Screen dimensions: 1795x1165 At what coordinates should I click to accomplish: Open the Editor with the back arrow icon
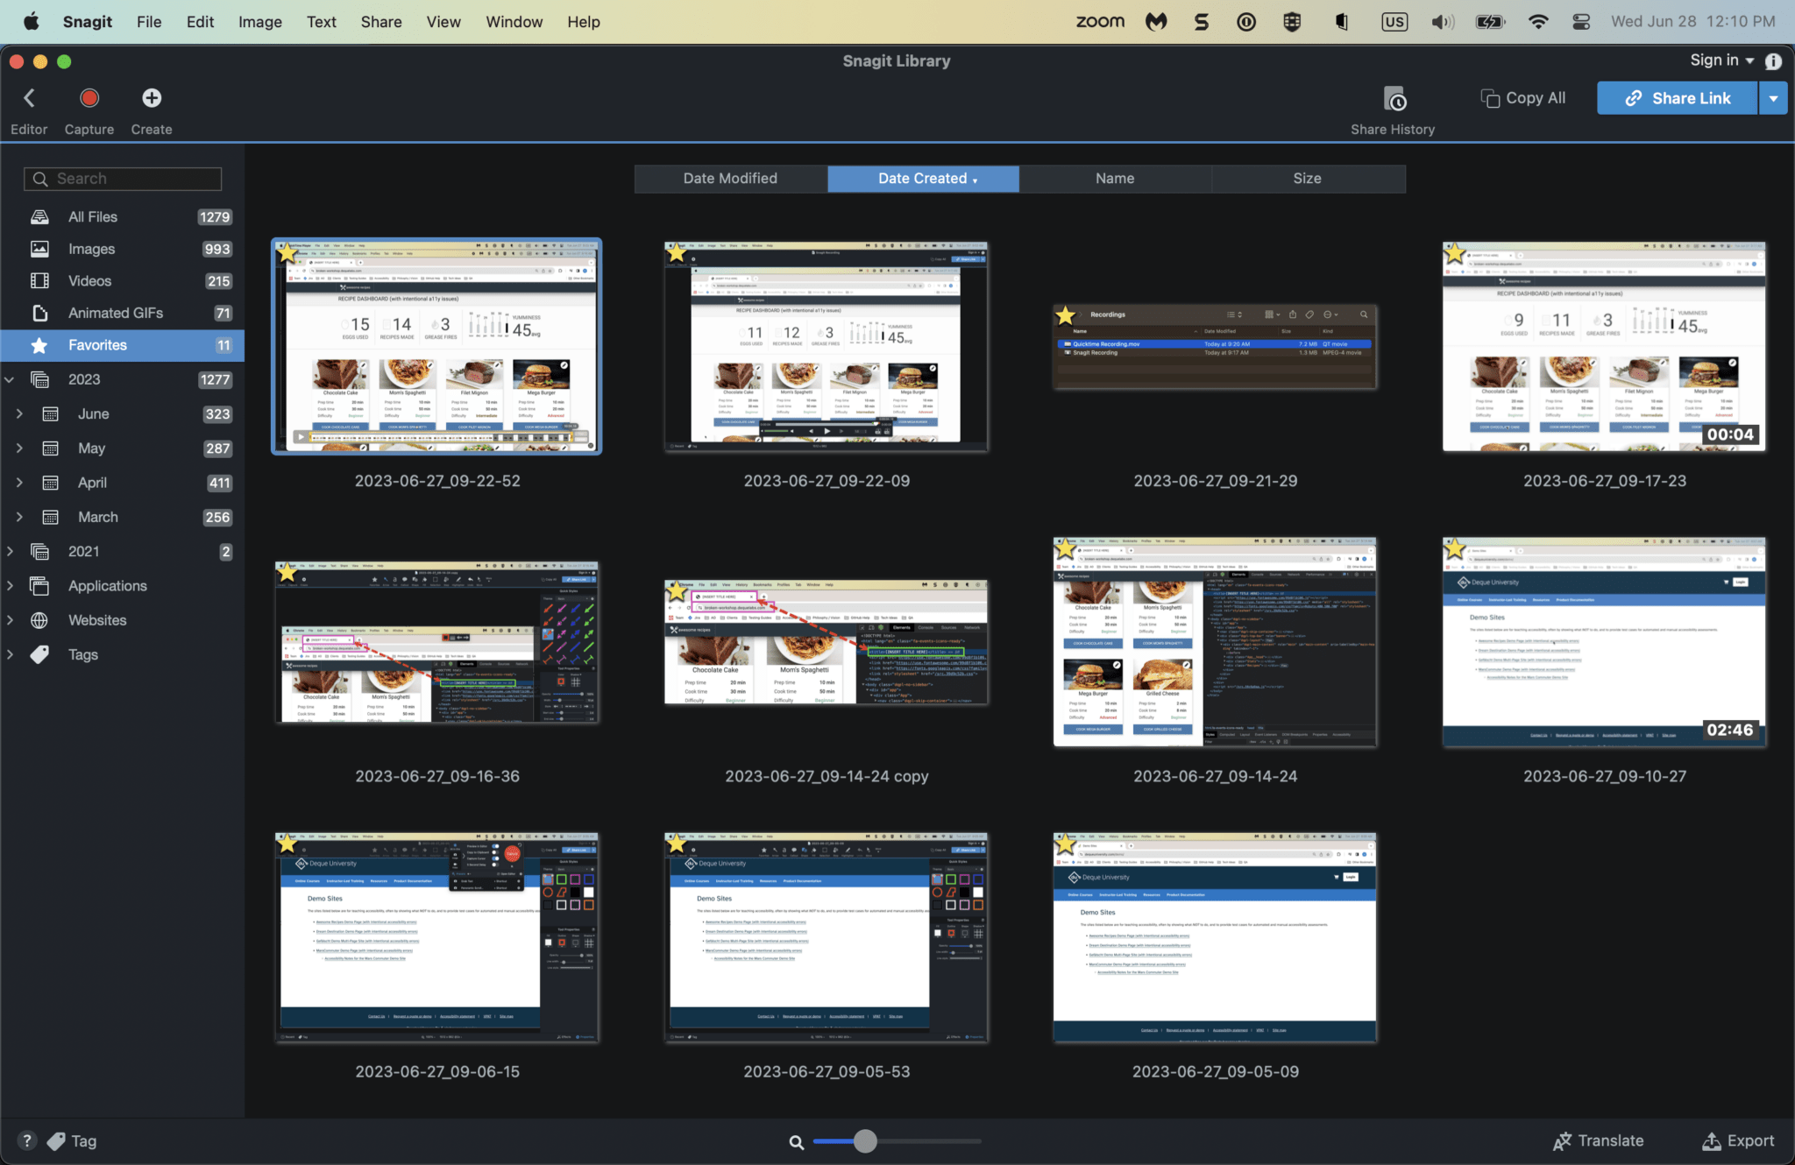pyautogui.click(x=29, y=98)
